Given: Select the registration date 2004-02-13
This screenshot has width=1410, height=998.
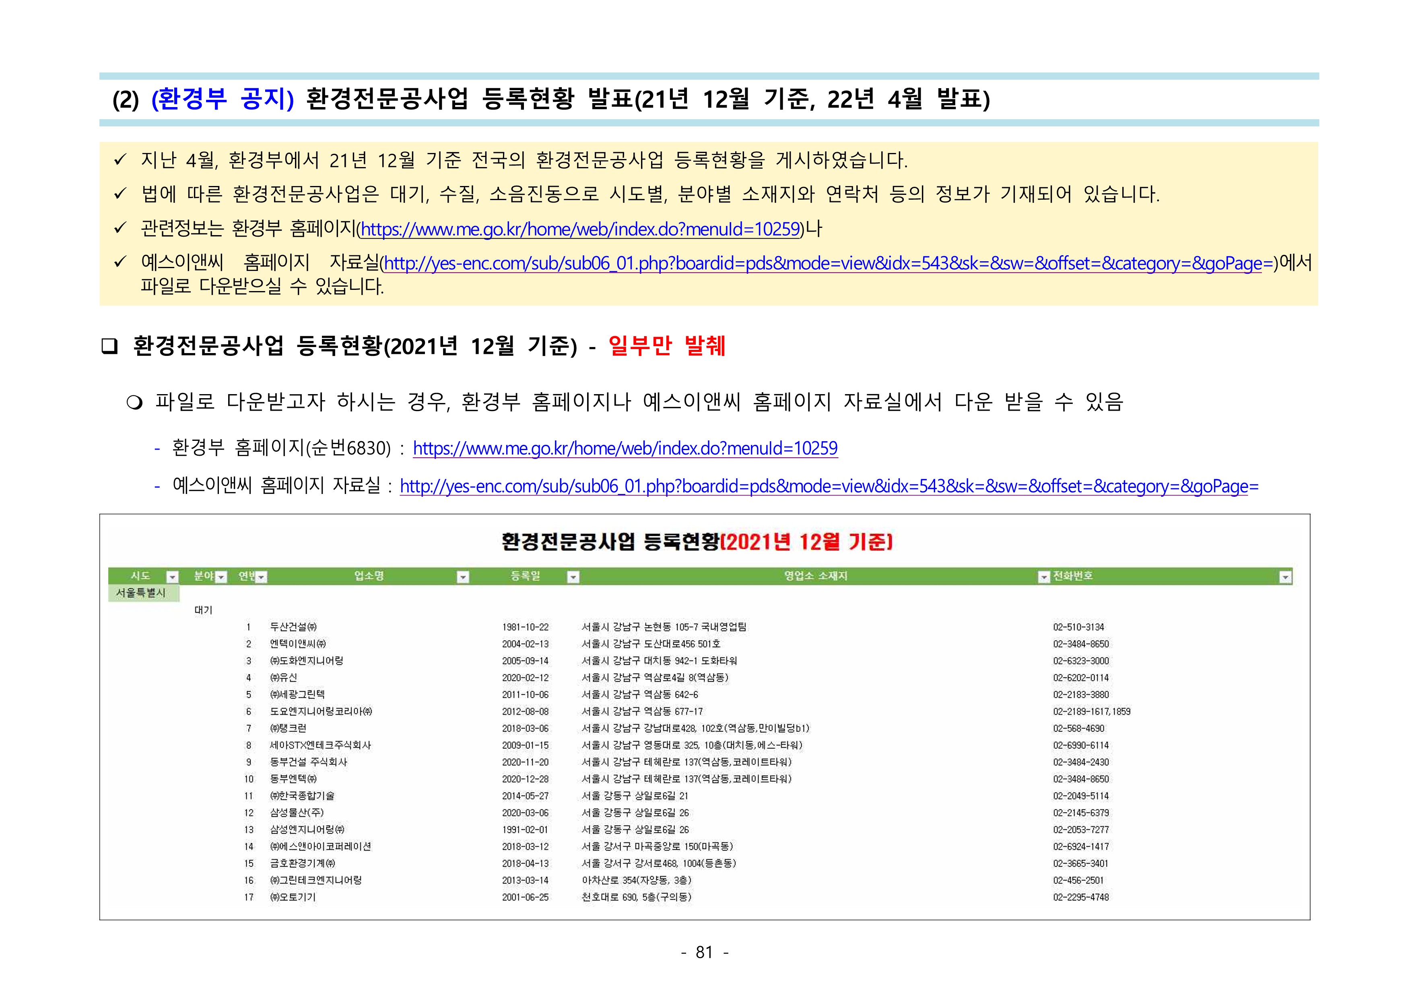Looking at the screenshot, I should coord(525,644).
